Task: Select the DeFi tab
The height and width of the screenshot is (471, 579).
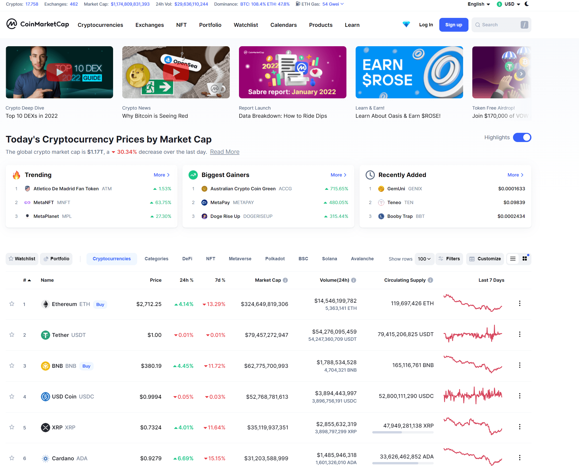Action: [x=187, y=258]
